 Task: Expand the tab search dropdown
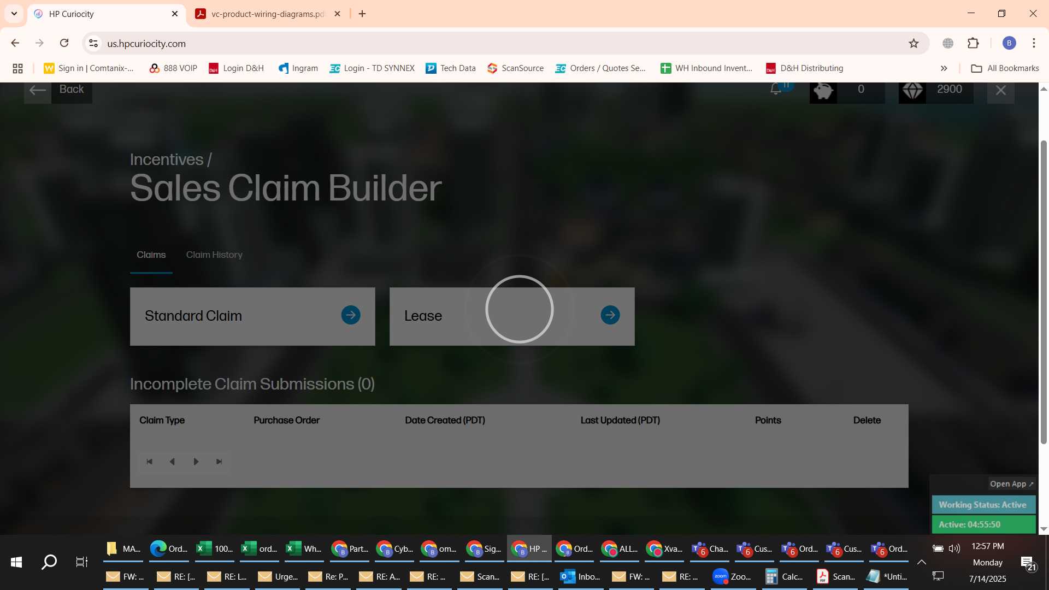pos(14,14)
